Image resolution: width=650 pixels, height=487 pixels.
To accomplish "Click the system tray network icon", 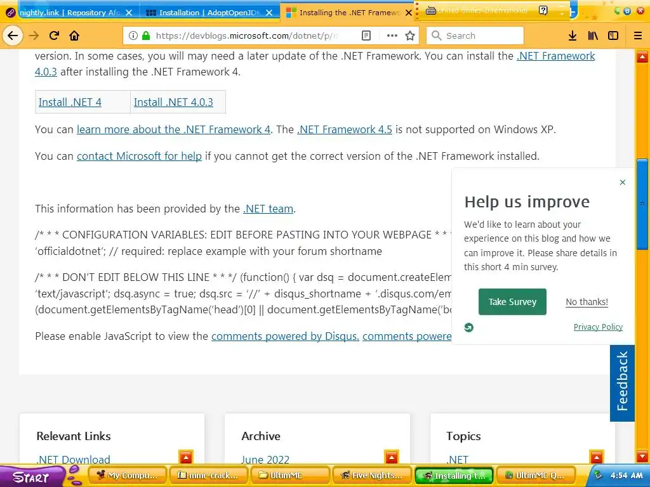I will click(598, 475).
